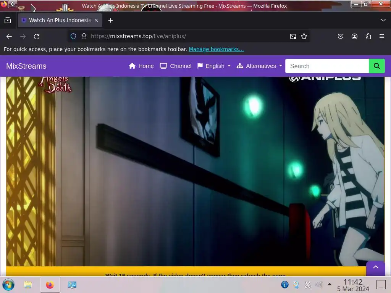Open the file manager taskbar icon
The image size is (391, 293).
pyautogui.click(x=28, y=285)
